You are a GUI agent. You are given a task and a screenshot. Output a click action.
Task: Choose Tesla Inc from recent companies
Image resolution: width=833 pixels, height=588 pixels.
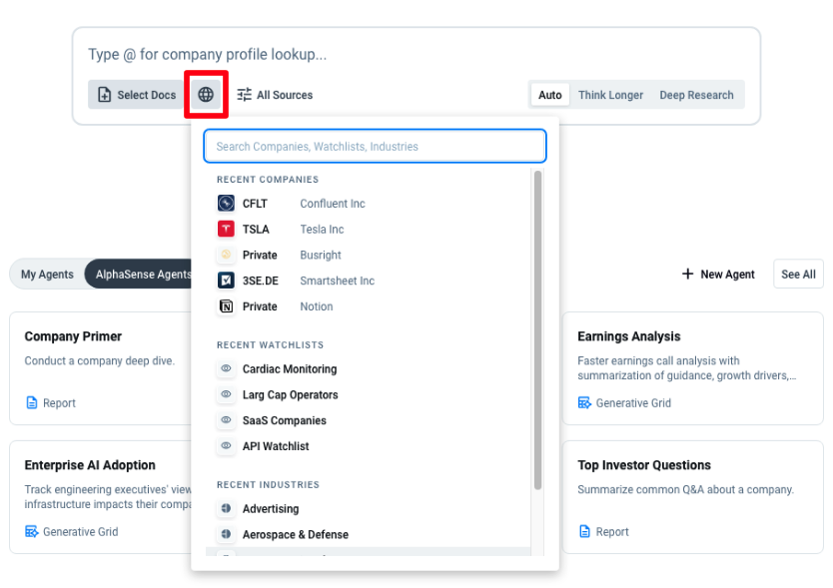(x=321, y=230)
